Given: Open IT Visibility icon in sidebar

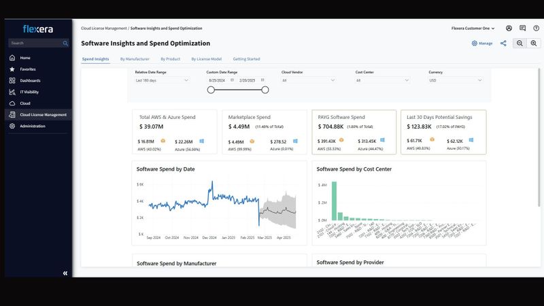Looking at the screenshot, I should (12, 92).
